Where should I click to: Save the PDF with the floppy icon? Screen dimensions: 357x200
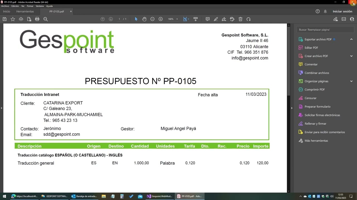pyautogui.click(x=4, y=19)
